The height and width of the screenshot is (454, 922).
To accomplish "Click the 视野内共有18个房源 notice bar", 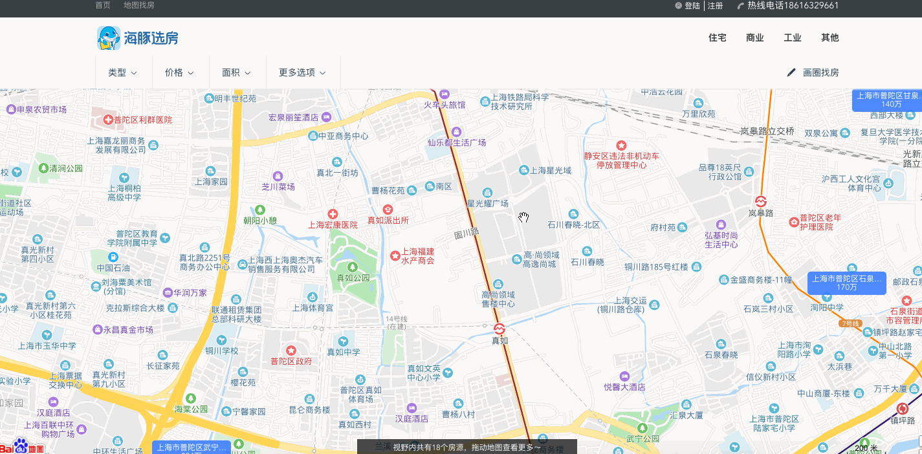I will pyautogui.click(x=467, y=447).
